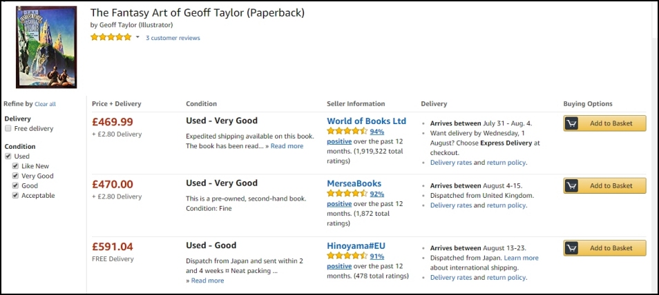659x295 pixels.
Task: Open the World of Books Ltd seller page
Action: (366, 121)
